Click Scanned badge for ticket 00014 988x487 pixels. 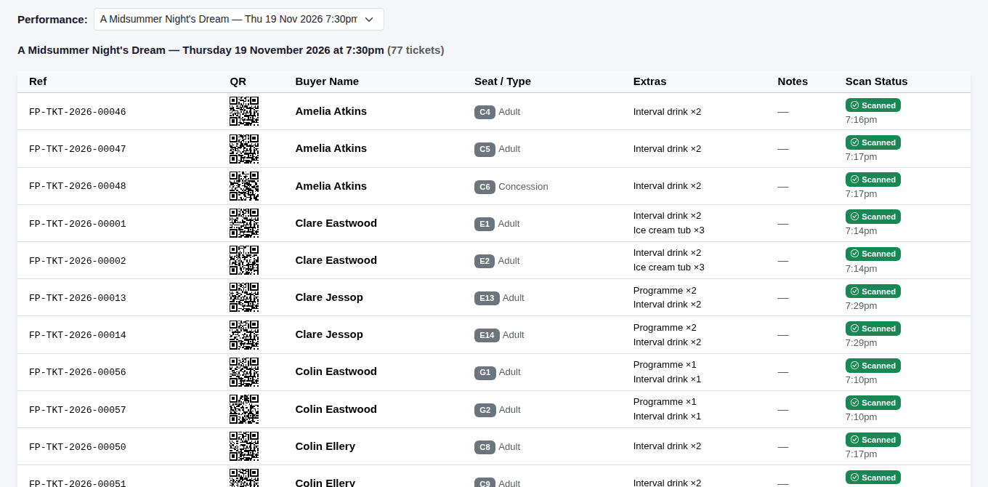(872, 329)
